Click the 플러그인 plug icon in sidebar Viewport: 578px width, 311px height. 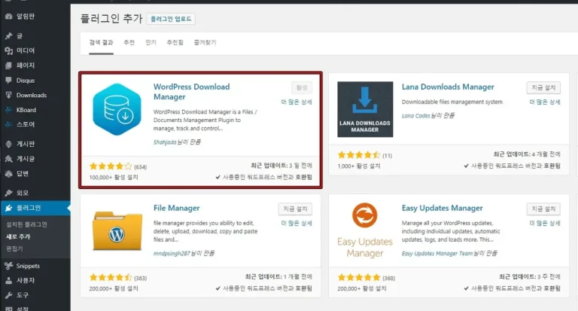pyautogui.click(x=9, y=208)
